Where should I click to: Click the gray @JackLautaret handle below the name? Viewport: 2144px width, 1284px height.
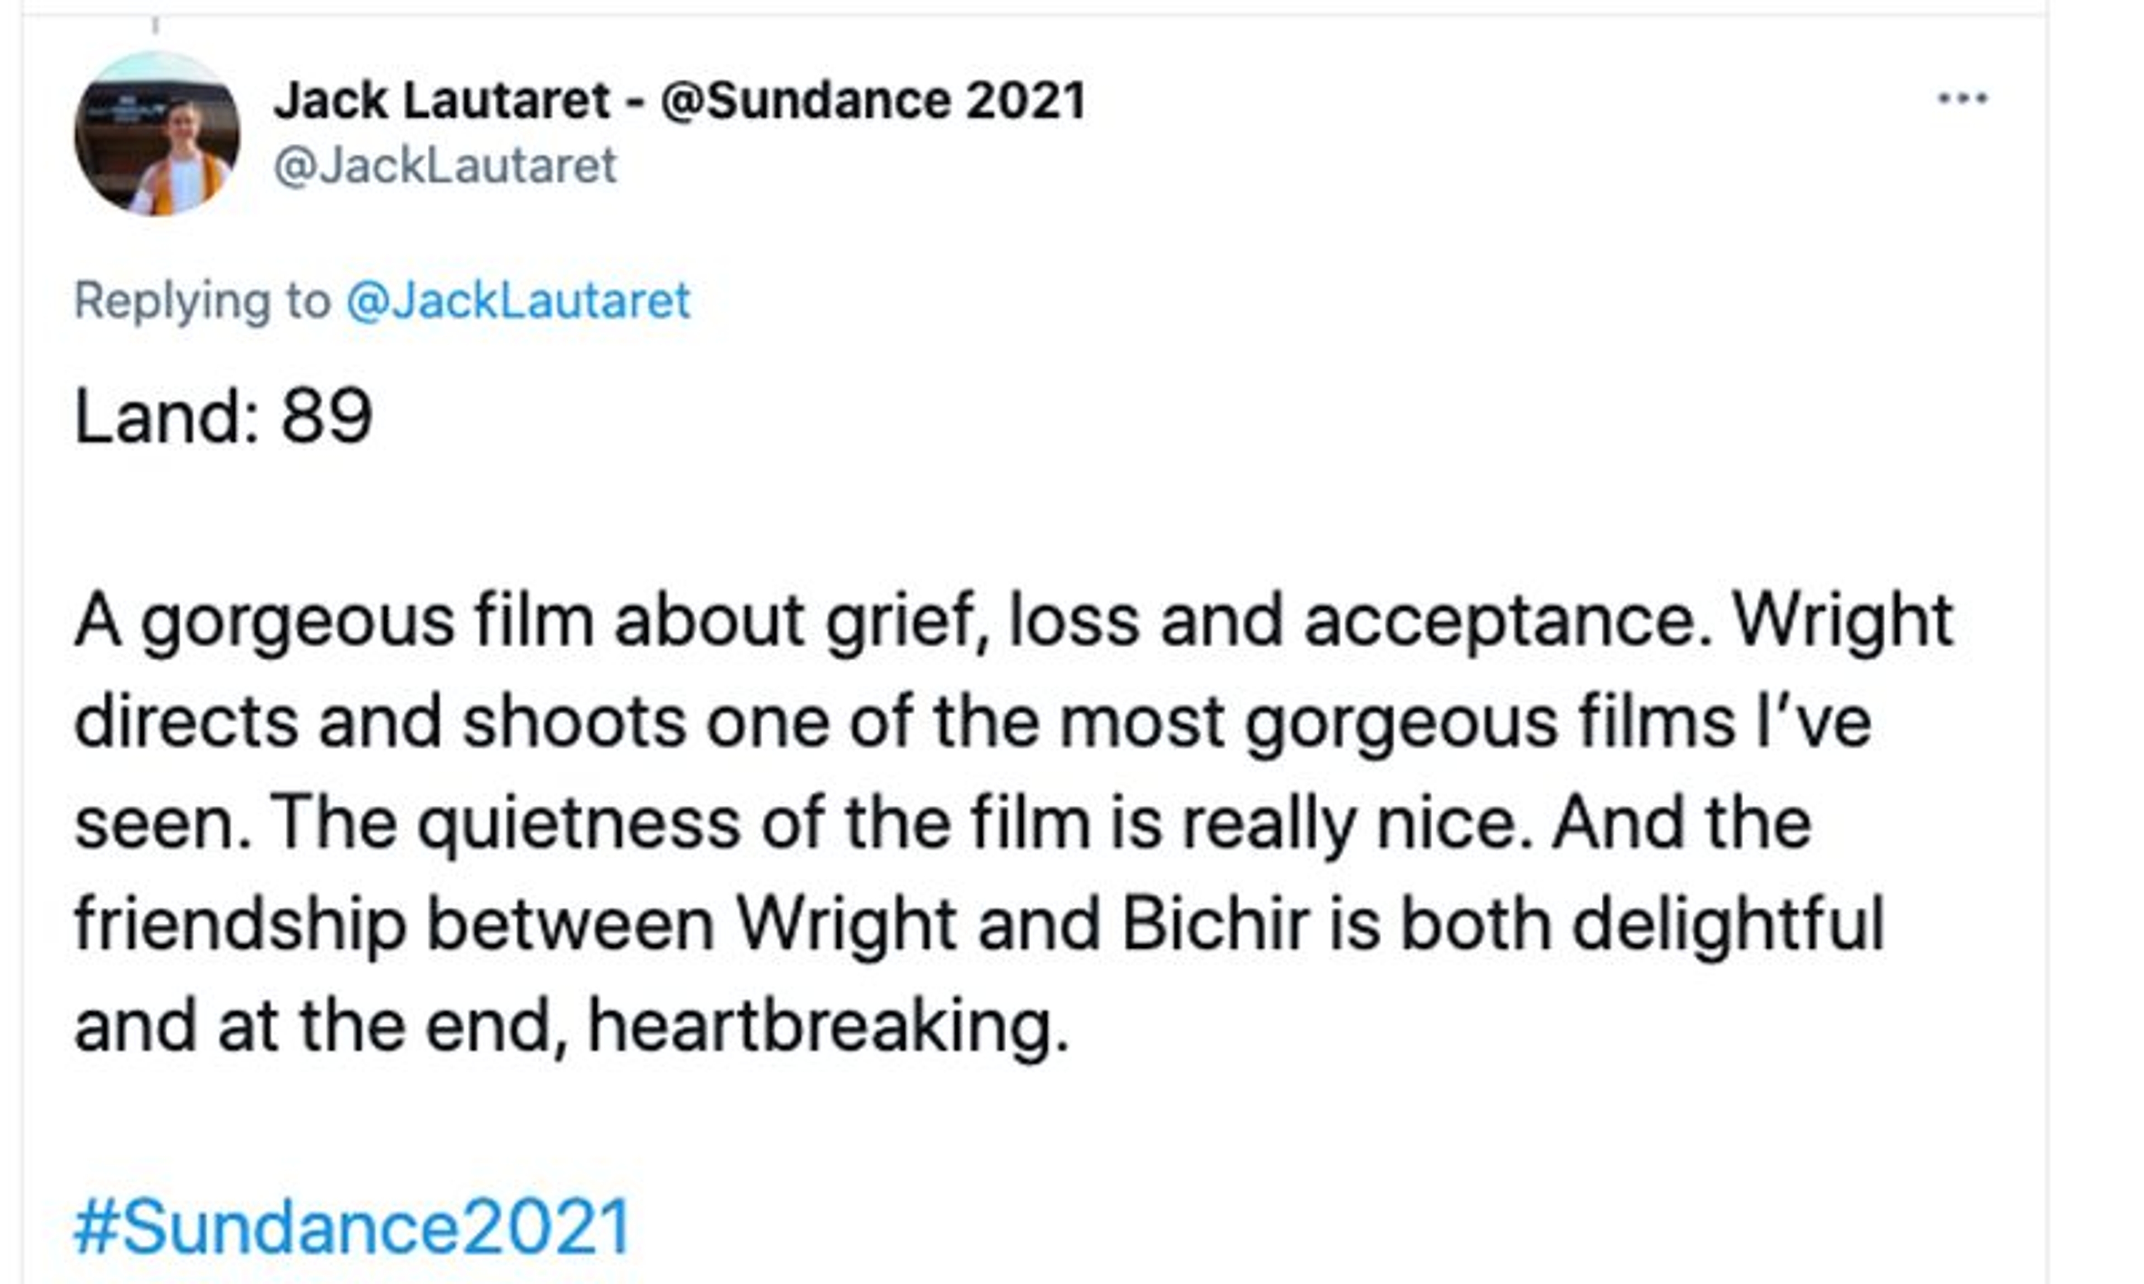444,165
